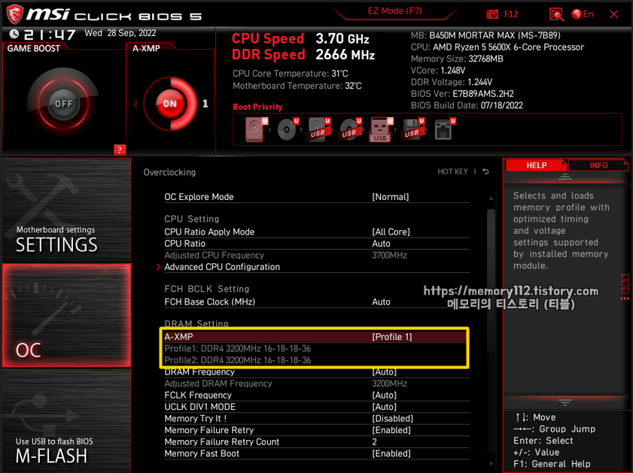
Task: Select the network boot device icon
Action: [x=444, y=129]
